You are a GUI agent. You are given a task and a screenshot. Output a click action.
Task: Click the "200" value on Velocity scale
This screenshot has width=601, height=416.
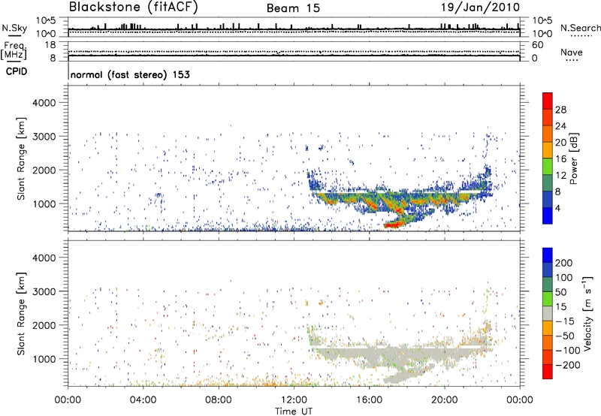tap(564, 263)
